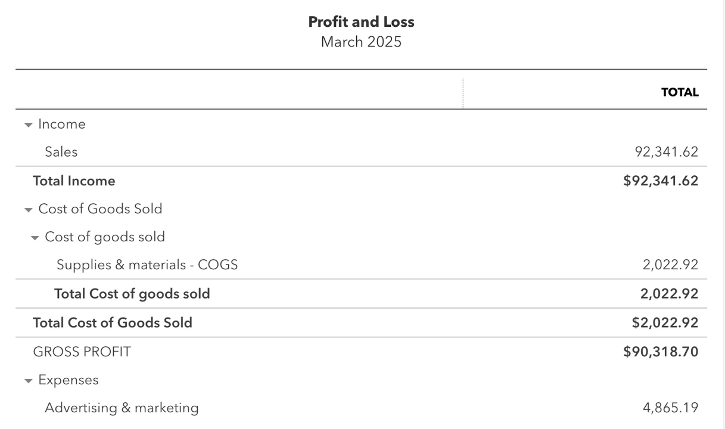Screen dimensions: 725x429
Task: Select the Total Income row label
Action: pos(74,181)
